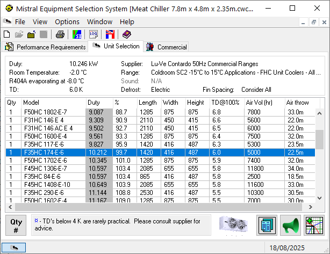Click the % column header

click(x=125, y=103)
